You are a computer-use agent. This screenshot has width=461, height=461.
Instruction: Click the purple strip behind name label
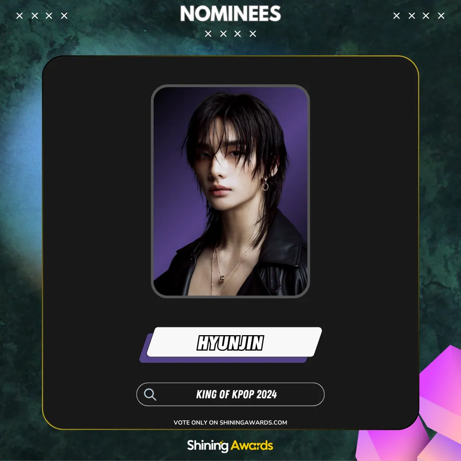[x=224, y=360]
